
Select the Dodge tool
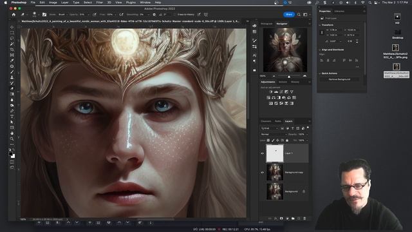[x=12, y=105]
